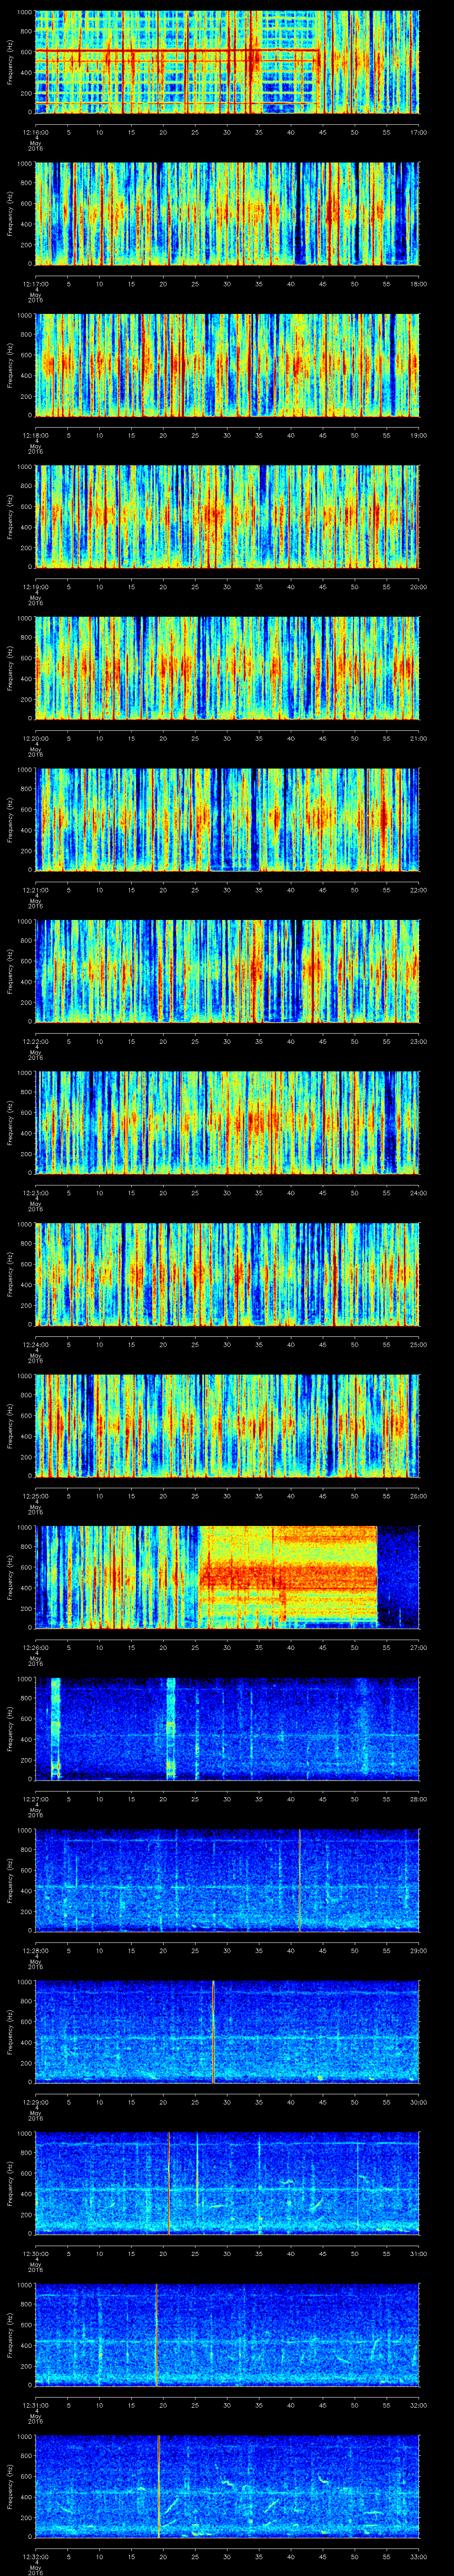This screenshot has width=454, height=2576.
Task: Click the 12:17:00 start time label
Action: point(36,284)
